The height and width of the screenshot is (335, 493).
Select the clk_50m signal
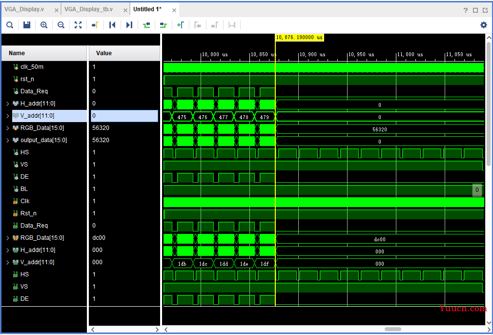[32, 67]
